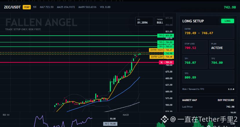Click the TP2 784.80 chart line tag

[x=166, y=42]
